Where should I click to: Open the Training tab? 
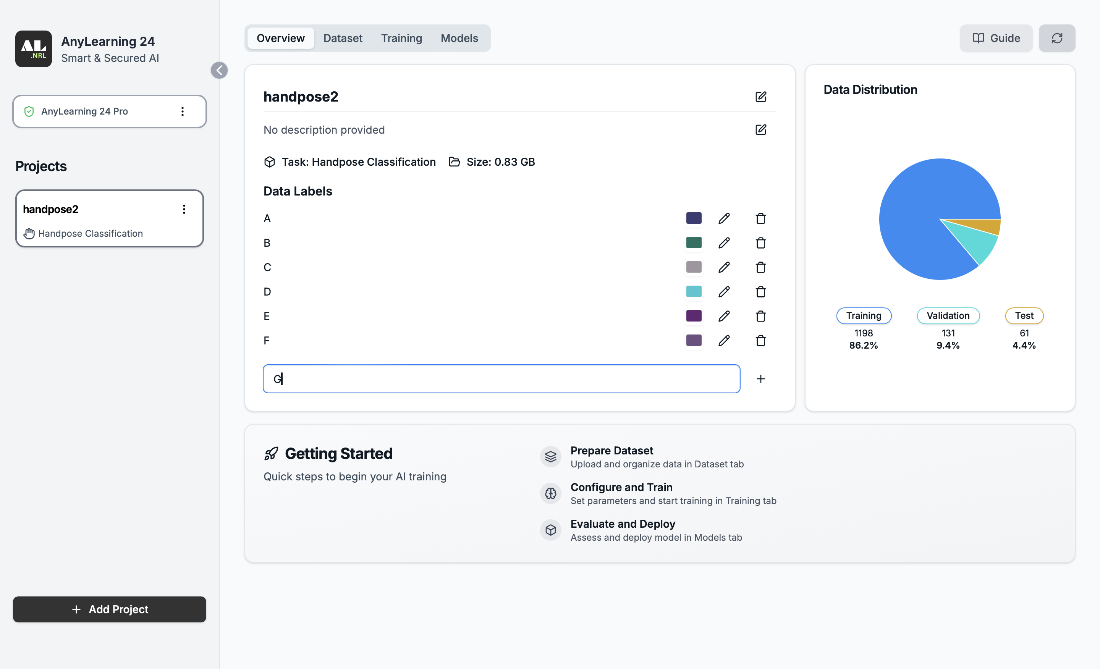click(401, 38)
